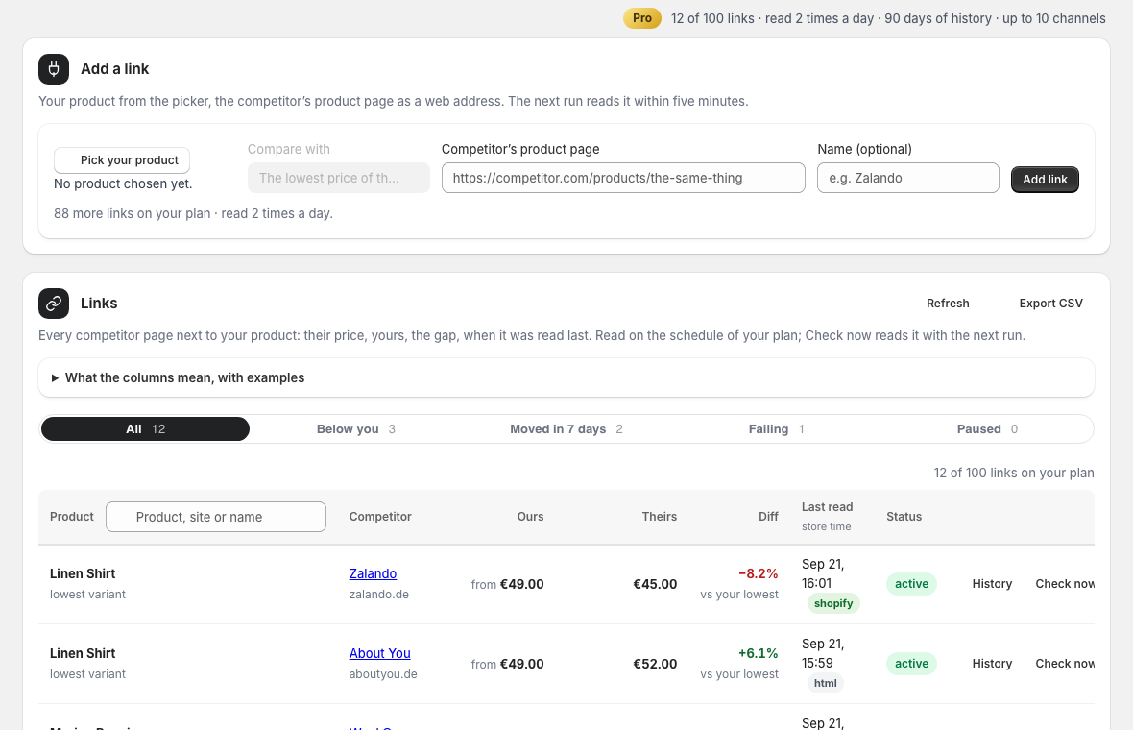Click Linen Shirt in the Zalando row
The image size is (1133, 730).
pos(83,573)
